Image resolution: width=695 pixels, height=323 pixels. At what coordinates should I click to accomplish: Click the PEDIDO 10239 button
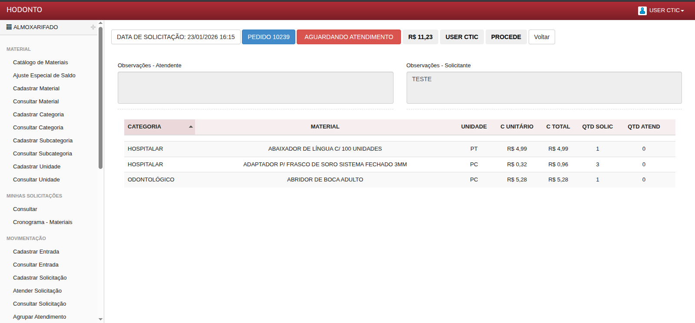268,37
